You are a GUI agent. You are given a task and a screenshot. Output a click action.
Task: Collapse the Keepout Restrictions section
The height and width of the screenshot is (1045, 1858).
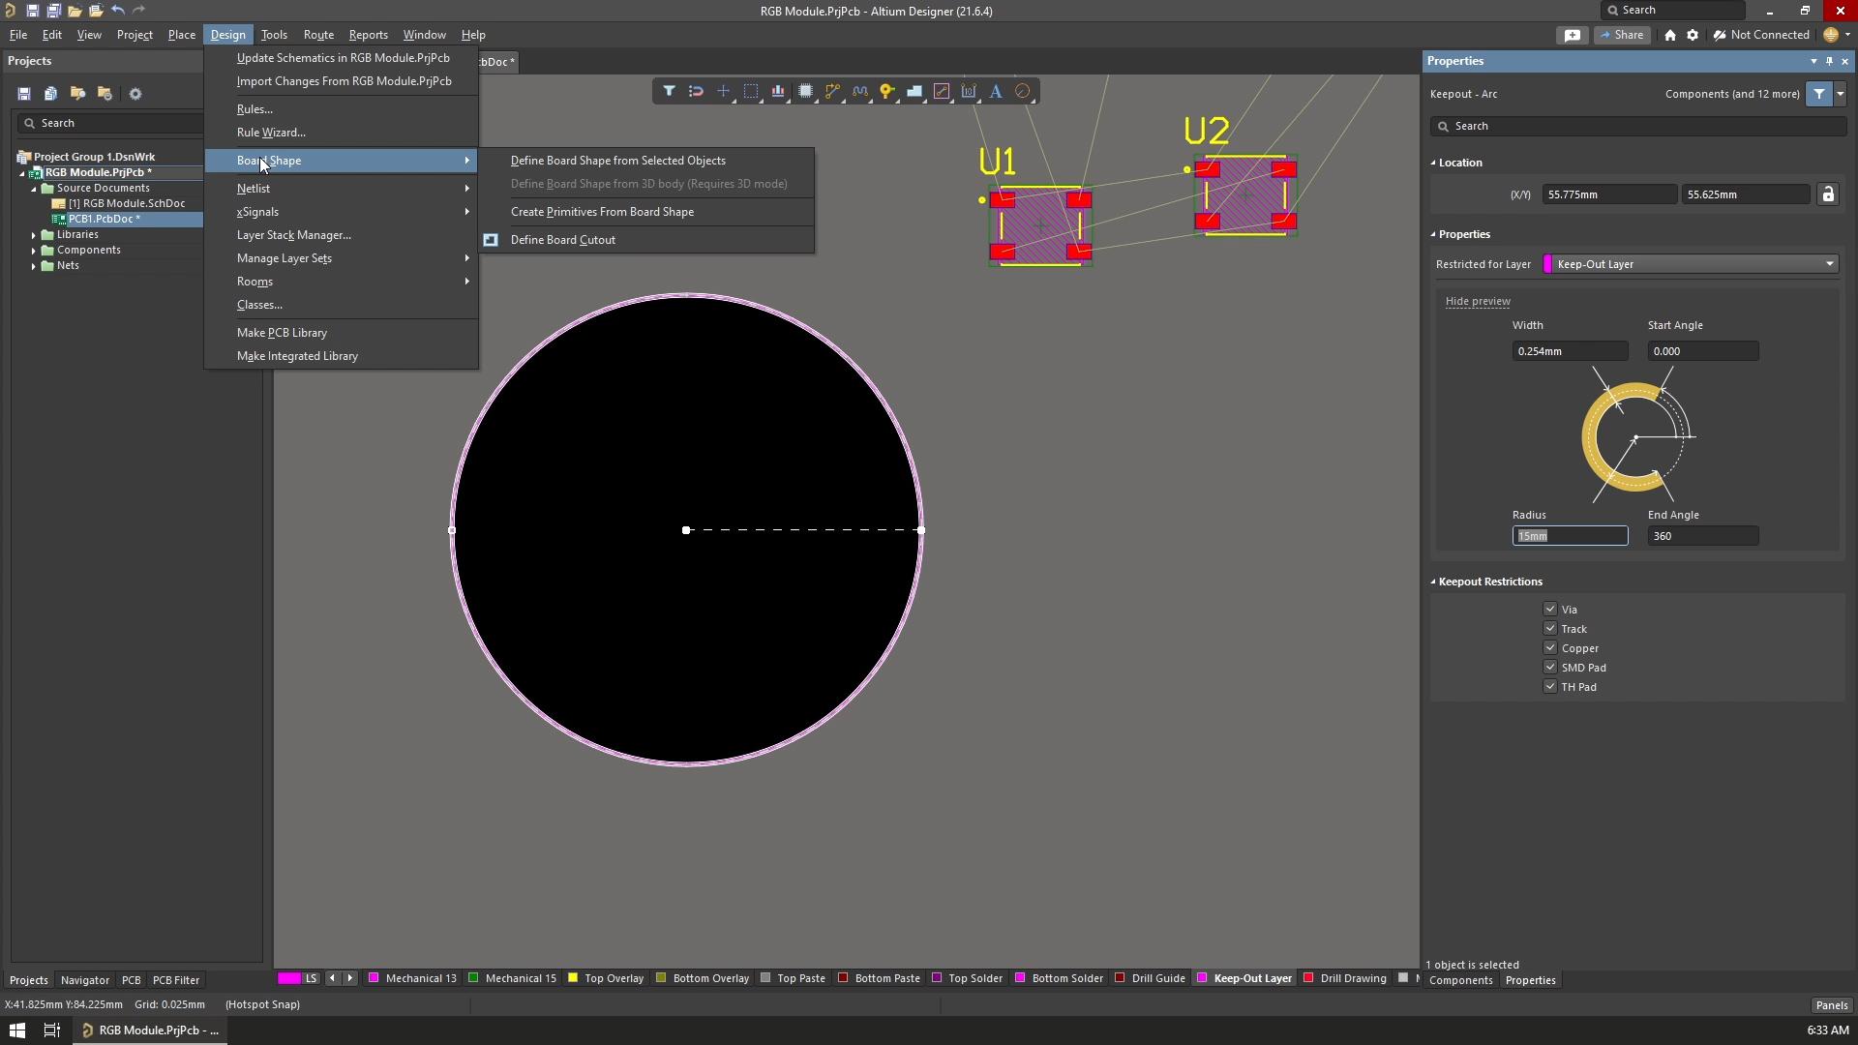pyautogui.click(x=1433, y=582)
